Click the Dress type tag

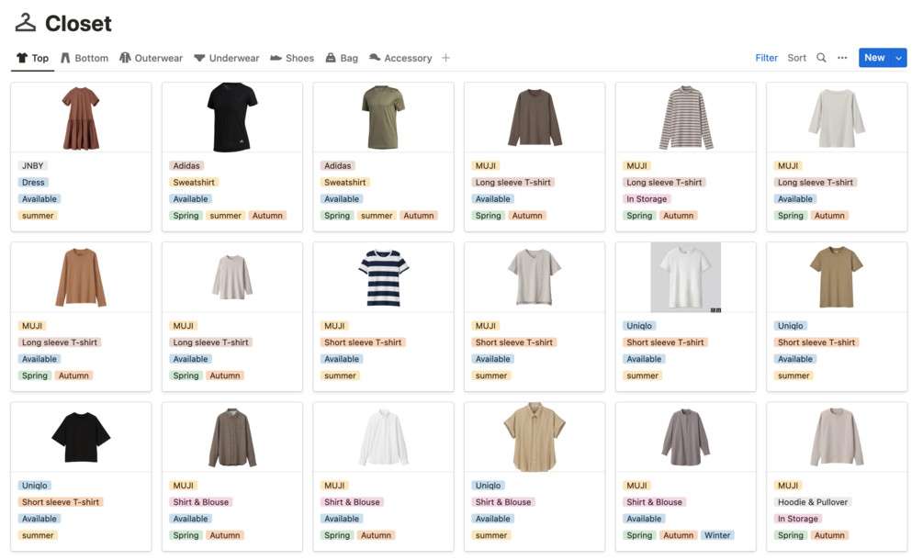pos(33,183)
